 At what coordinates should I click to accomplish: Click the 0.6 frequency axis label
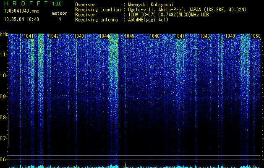3,160
